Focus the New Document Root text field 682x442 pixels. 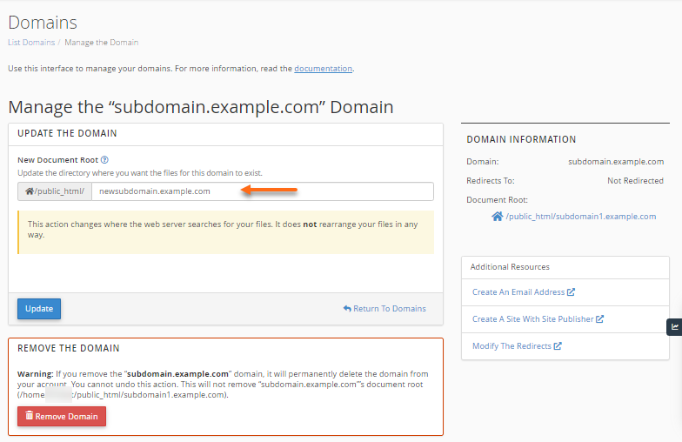261,191
